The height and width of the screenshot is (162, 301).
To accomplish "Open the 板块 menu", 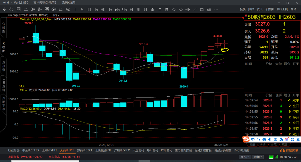I will point(243,9).
